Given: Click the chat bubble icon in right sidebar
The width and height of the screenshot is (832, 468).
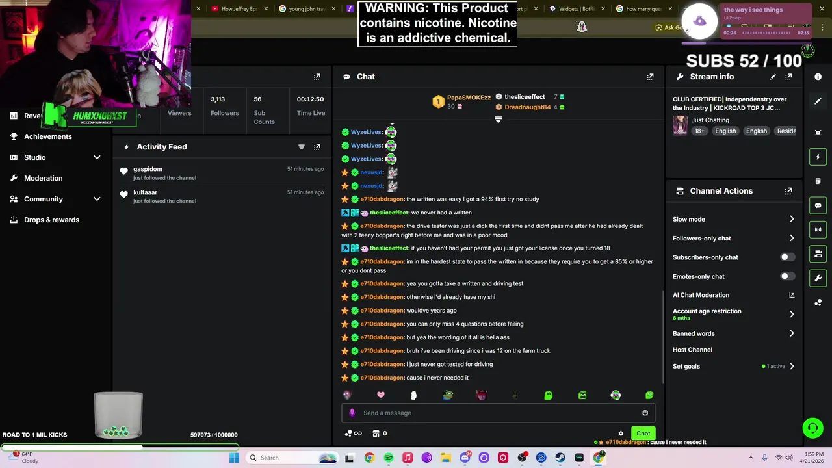Looking at the screenshot, I should [x=818, y=205].
